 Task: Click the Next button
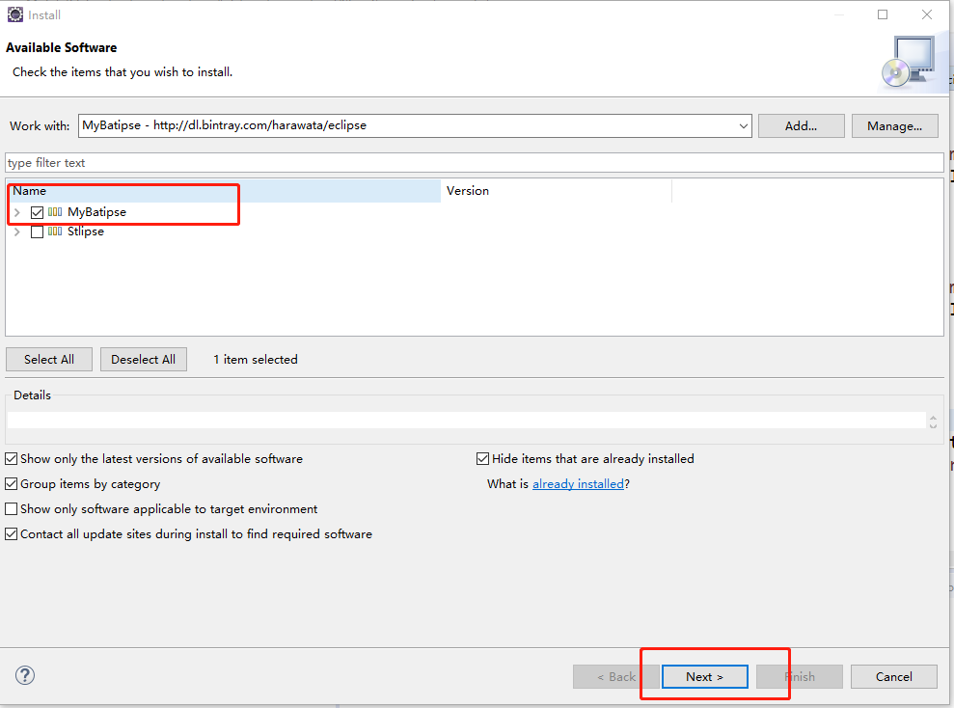pyautogui.click(x=704, y=676)
